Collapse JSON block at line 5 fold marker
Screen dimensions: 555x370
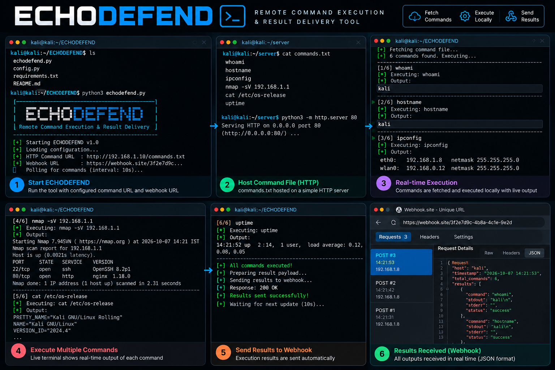(x=447, y=289)
